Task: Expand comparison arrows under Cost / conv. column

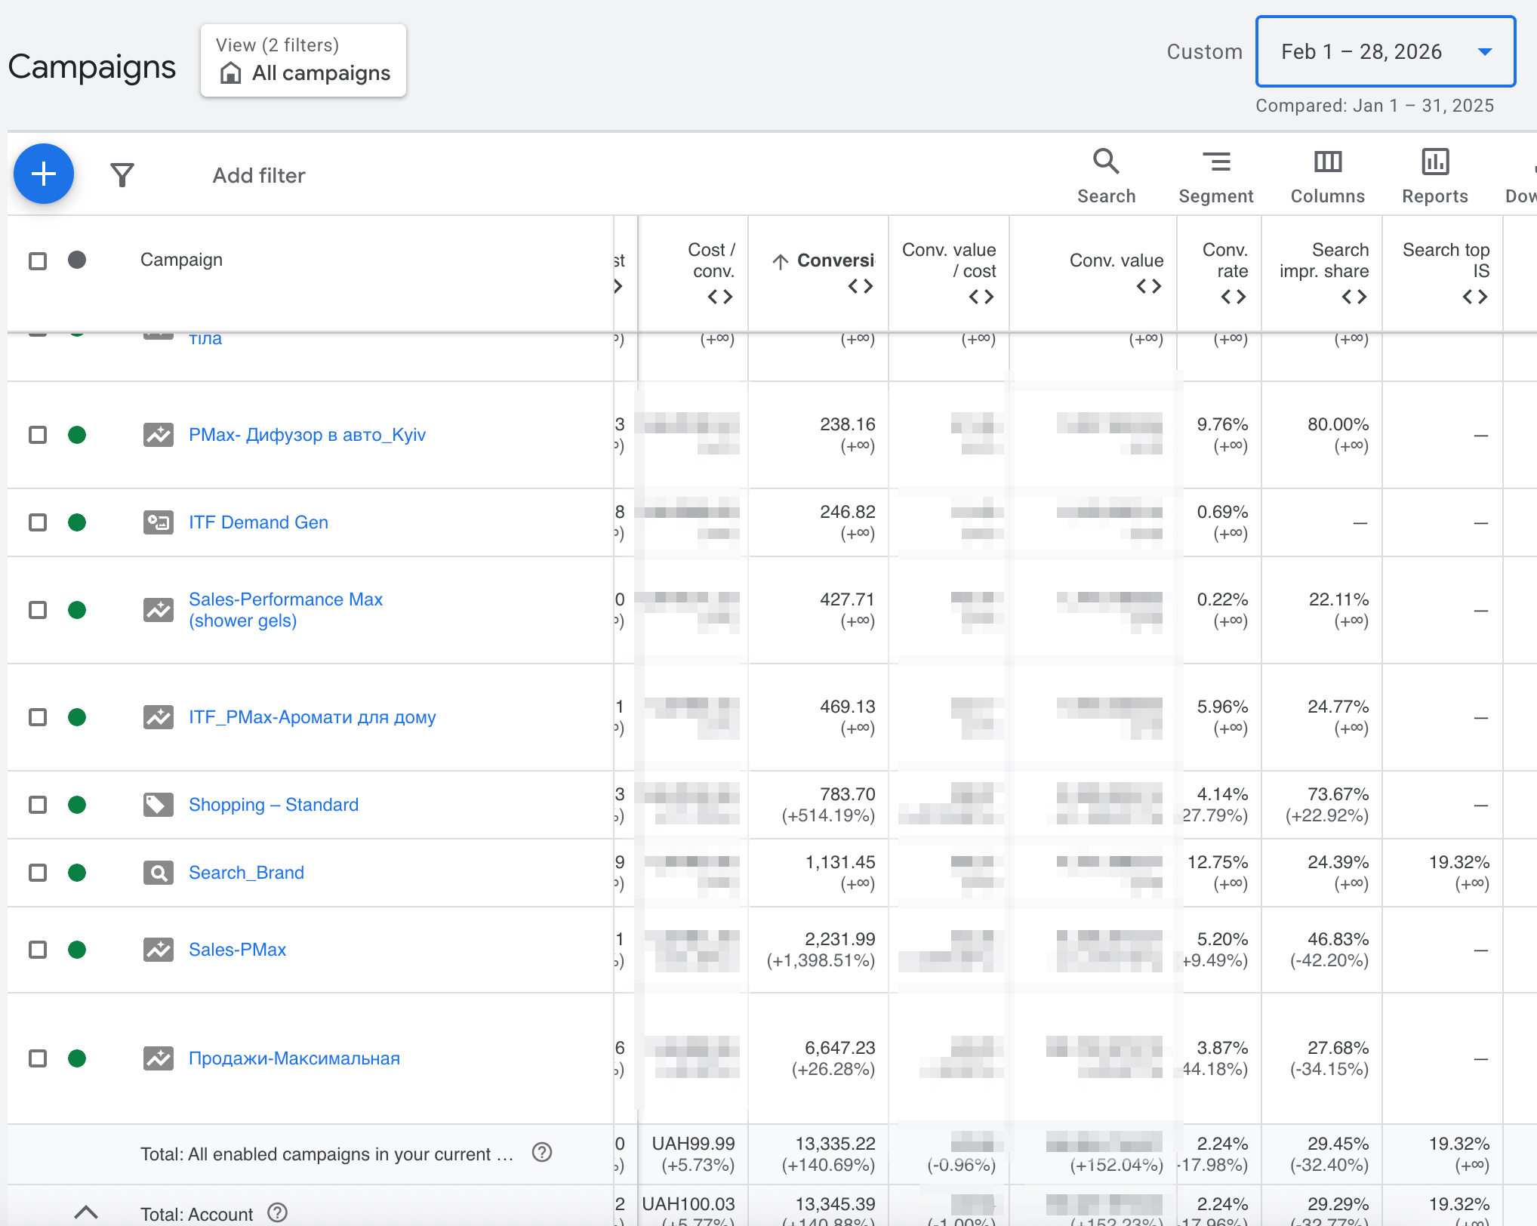Action: (x=720, y=297)
